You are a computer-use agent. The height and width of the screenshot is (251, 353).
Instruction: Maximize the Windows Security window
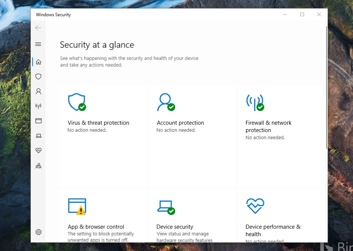click(x=302, y=14)
